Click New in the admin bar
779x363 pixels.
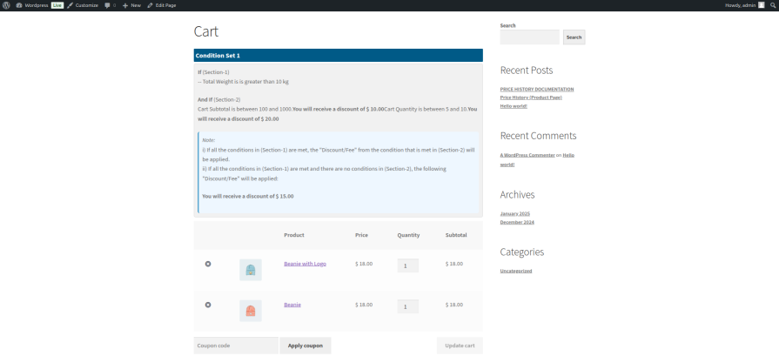tap(131, 5)
